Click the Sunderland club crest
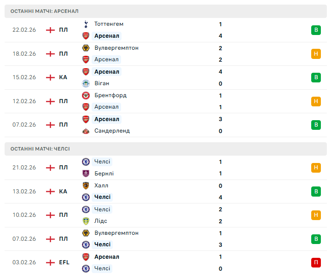The image size is (331, 279). [x=86, y=131]
